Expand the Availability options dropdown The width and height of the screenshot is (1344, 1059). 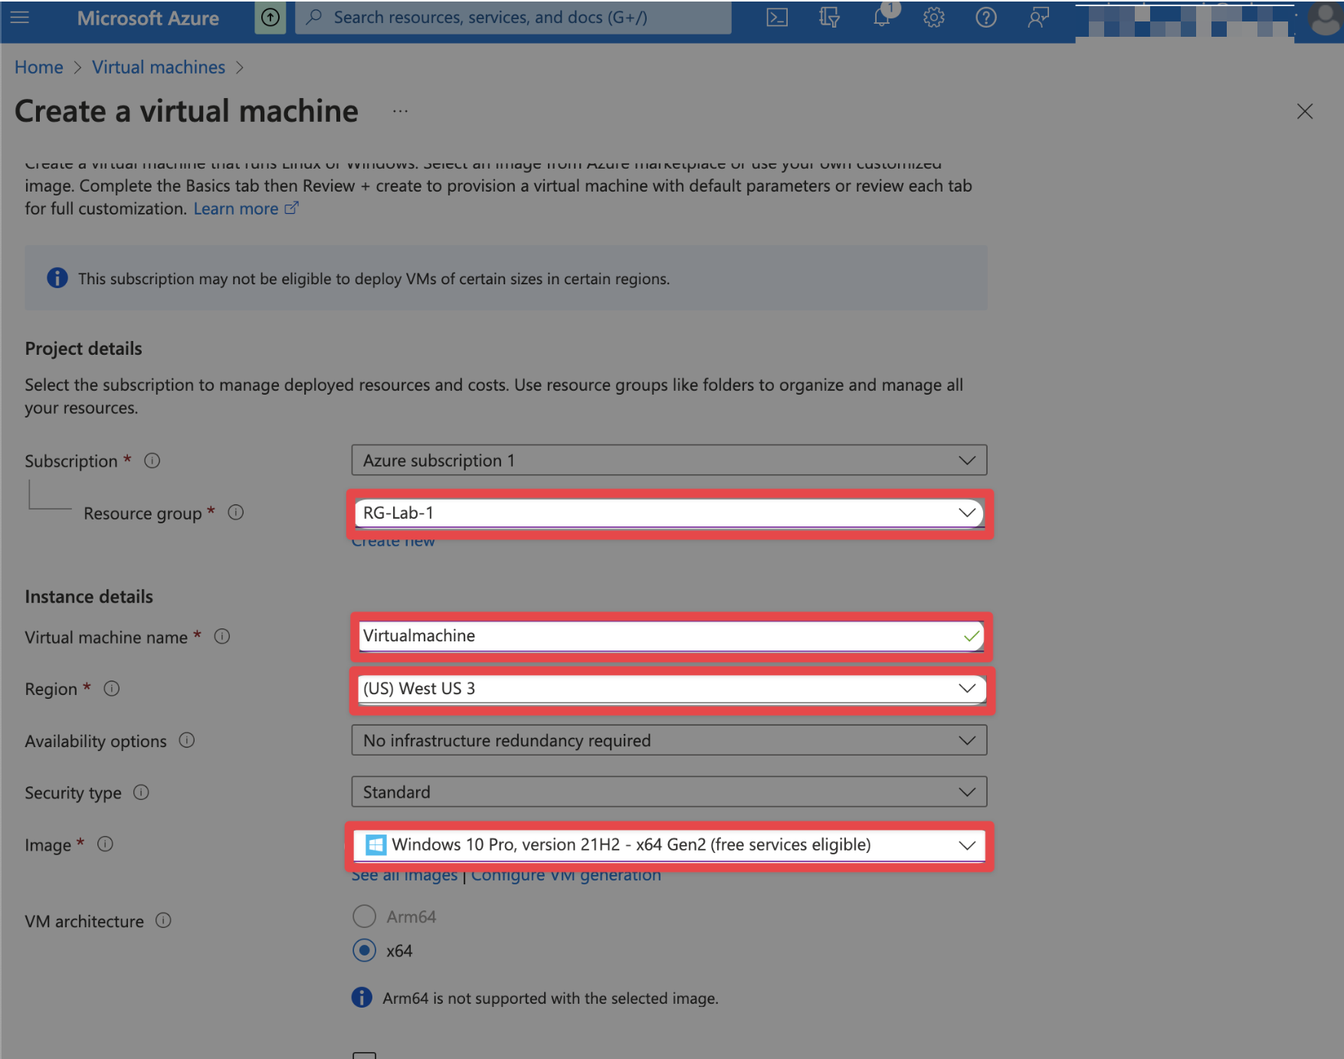[968, 740]
